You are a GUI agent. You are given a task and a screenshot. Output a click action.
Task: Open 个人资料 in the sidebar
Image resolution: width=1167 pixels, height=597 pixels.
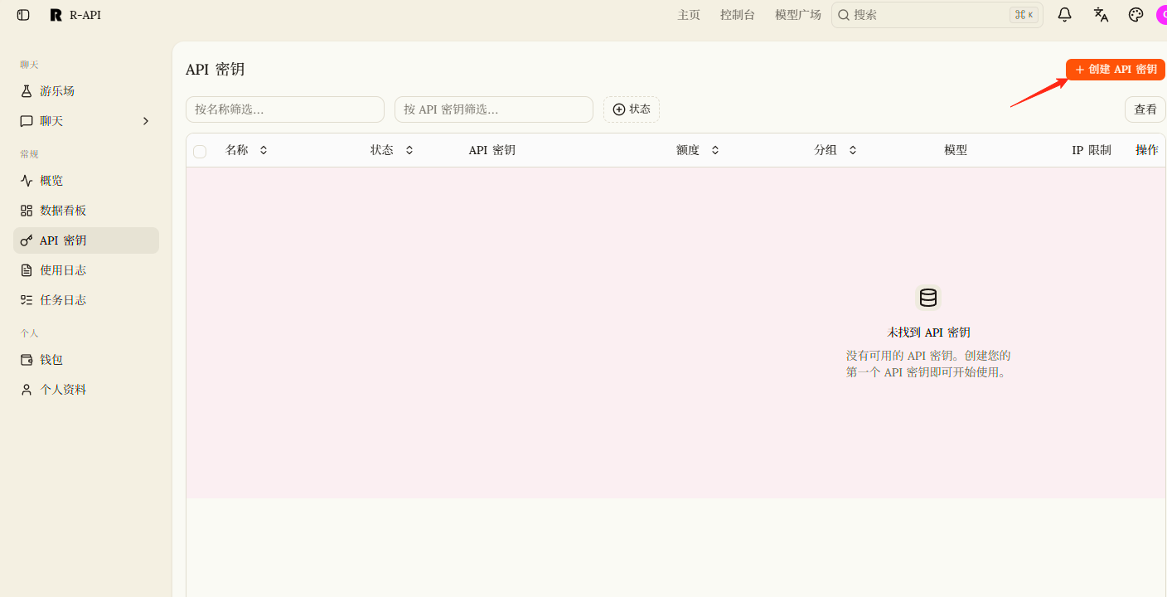click(x=86, y=390)
